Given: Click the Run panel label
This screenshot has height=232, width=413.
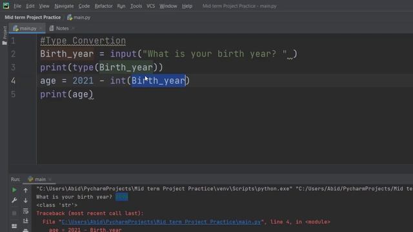Looking at the screenshot, I should click(15, 179).
